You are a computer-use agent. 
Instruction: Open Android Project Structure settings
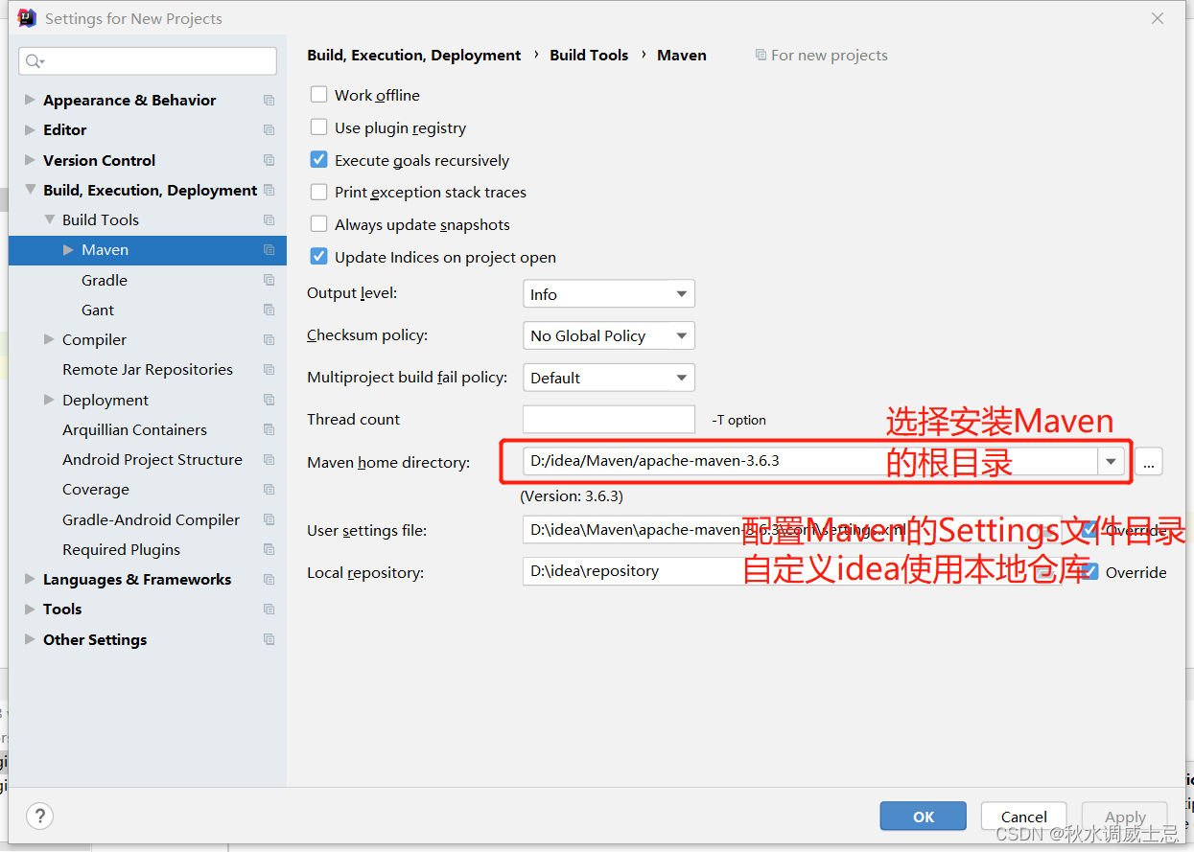pos(152,460)
